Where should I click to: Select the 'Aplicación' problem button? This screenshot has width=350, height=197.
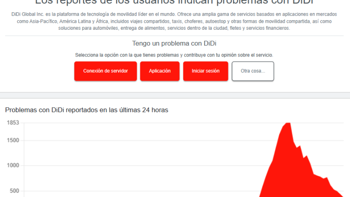[x=160, y=71]
